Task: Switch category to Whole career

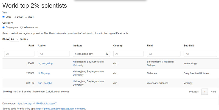Action: click(x=21, y=27)
